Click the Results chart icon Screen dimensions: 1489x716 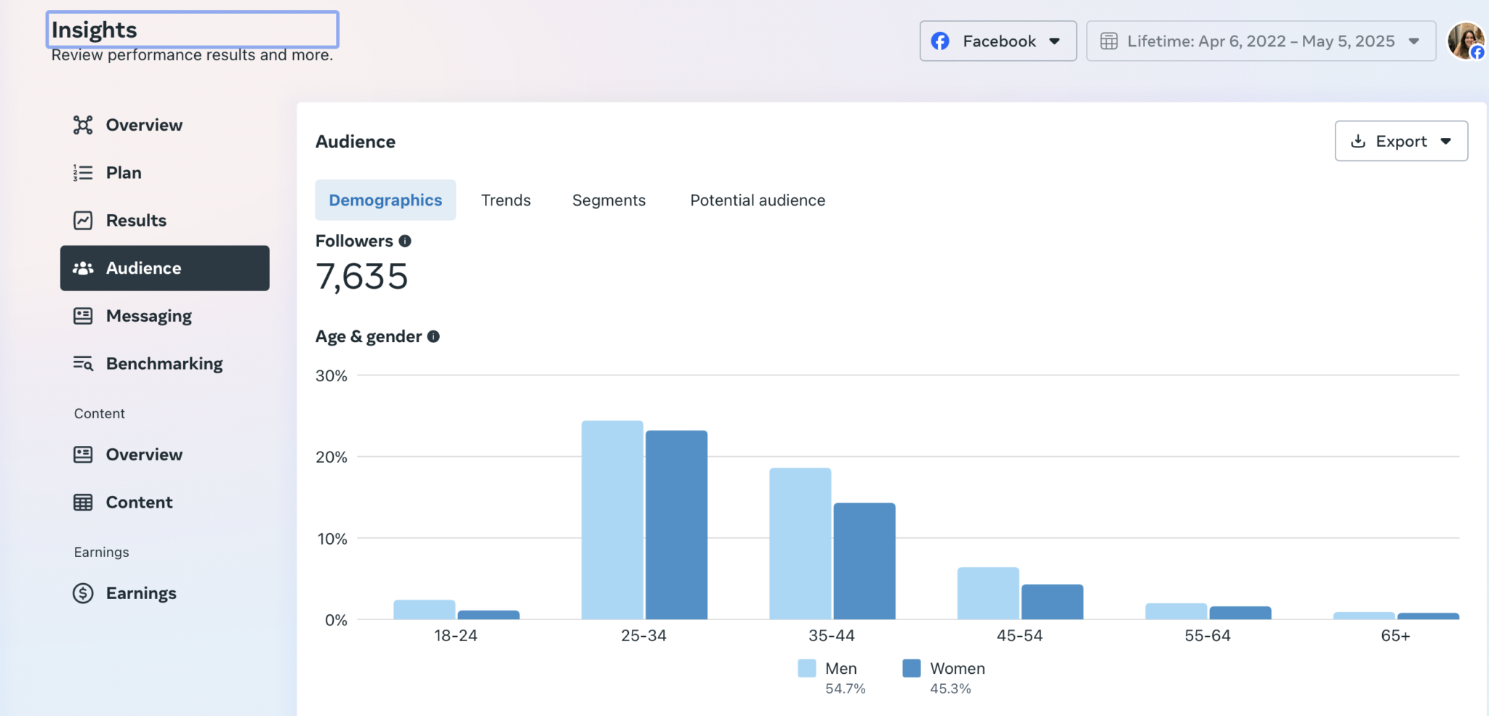coord(83,220)
